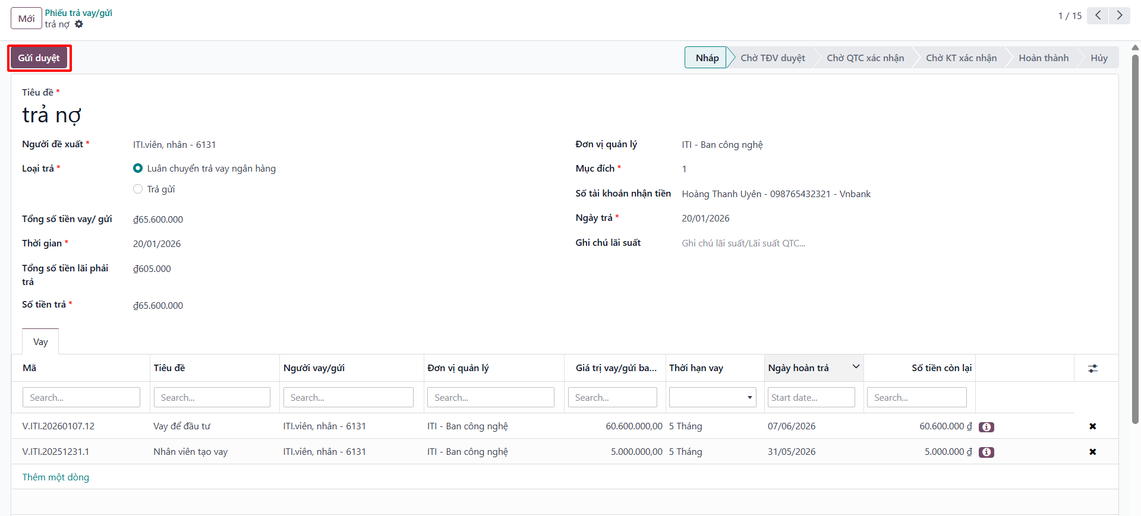This screenshot has height=516, width=1141.
Task: Switch to the Vay tab
Action: (40, 342)
